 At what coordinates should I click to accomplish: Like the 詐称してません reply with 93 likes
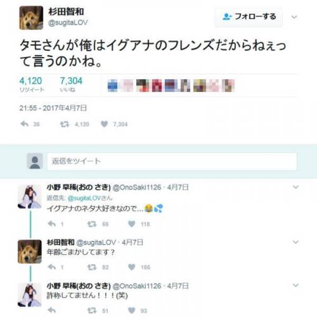point(132,310)
